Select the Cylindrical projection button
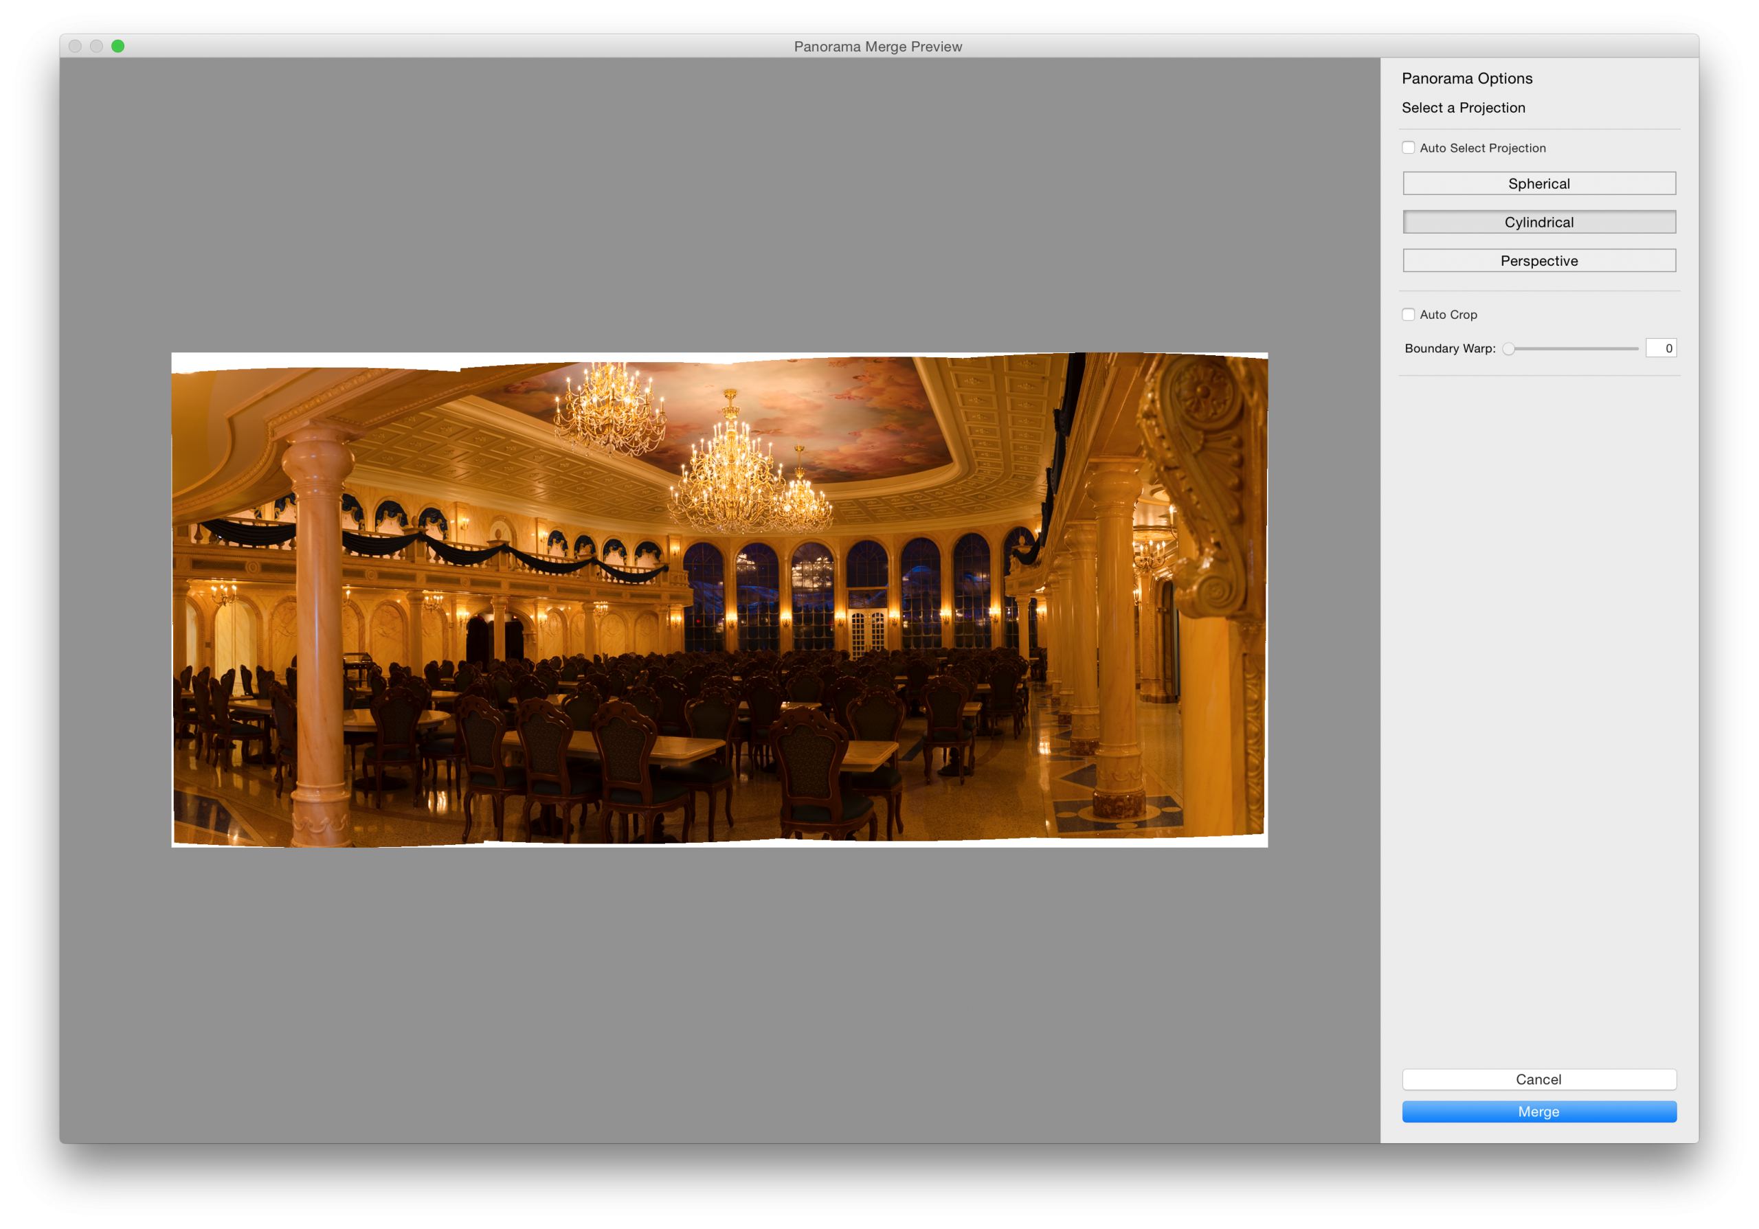This screenshot has width=1759, height=1229. pyautogui.click(x=1538, y=222)
